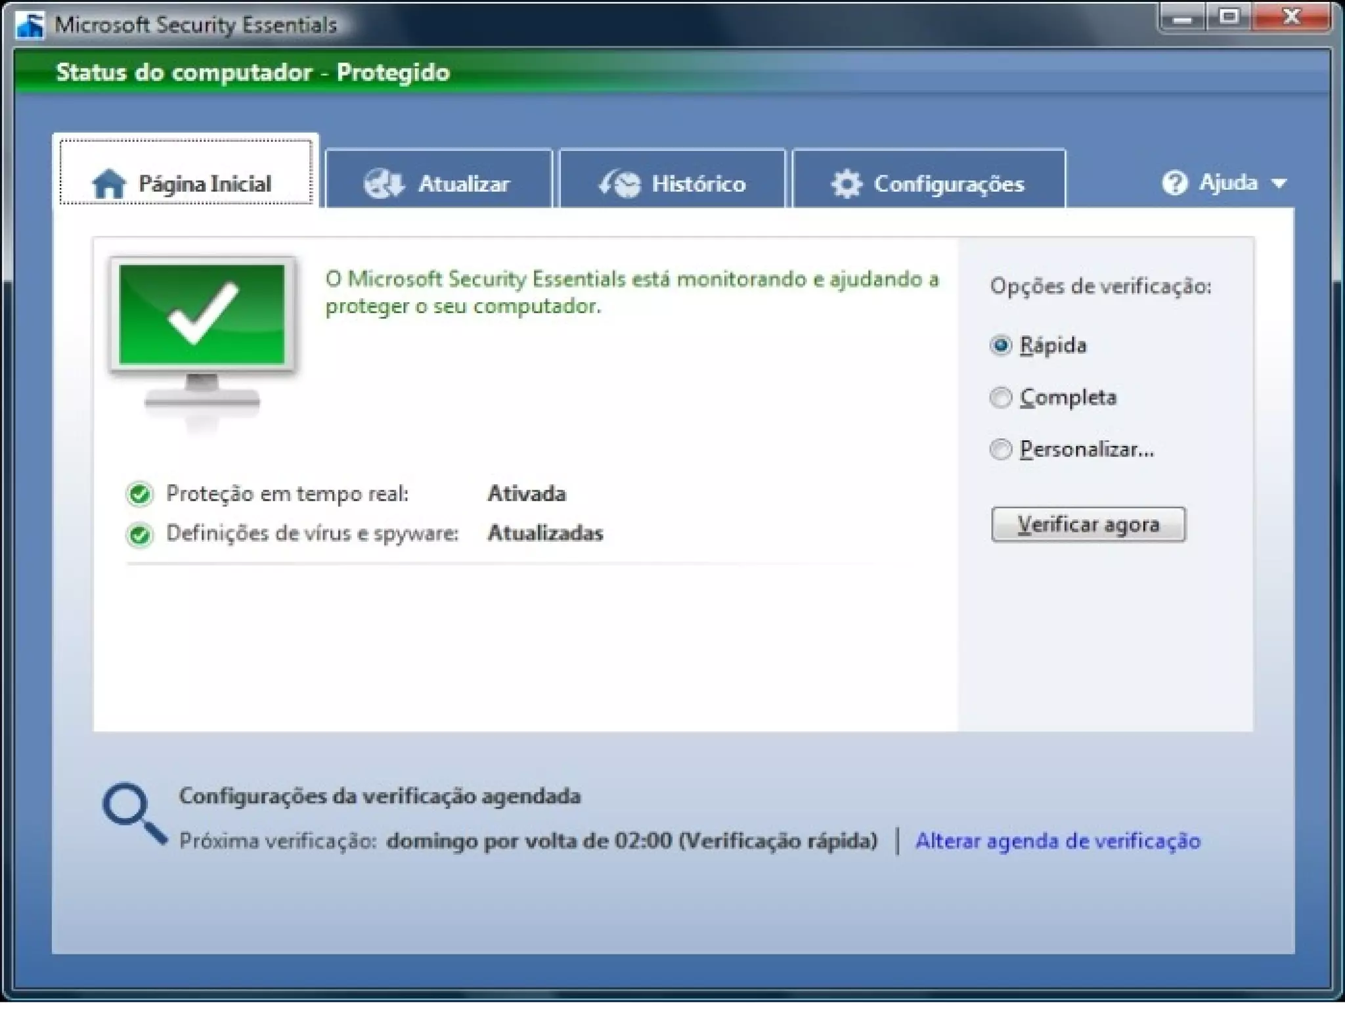Click the clock history icon on Histórico

(619, 183)
